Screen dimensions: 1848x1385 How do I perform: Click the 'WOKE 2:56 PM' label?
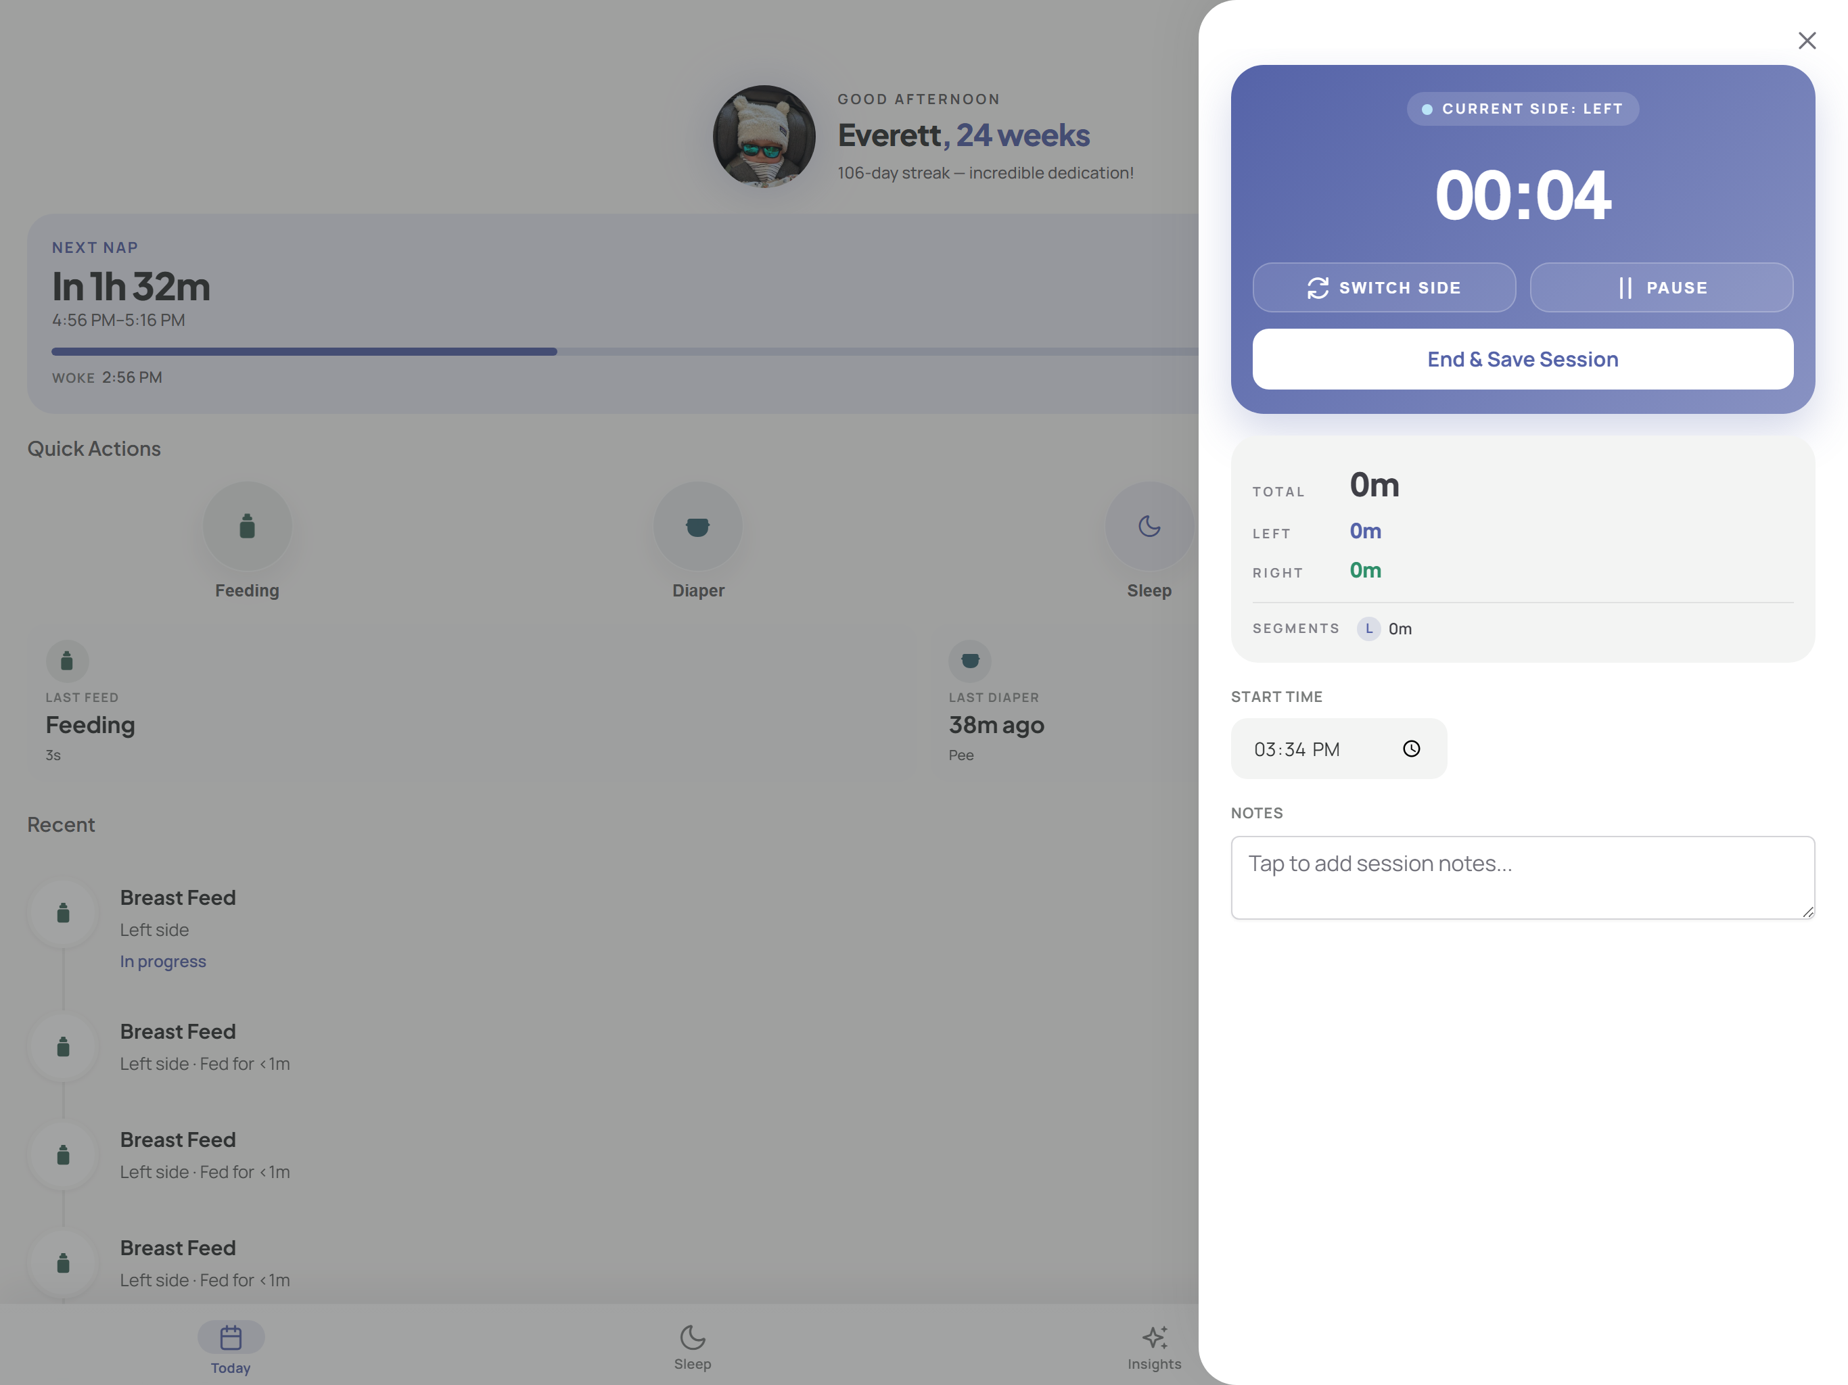[x=107, y=377]
